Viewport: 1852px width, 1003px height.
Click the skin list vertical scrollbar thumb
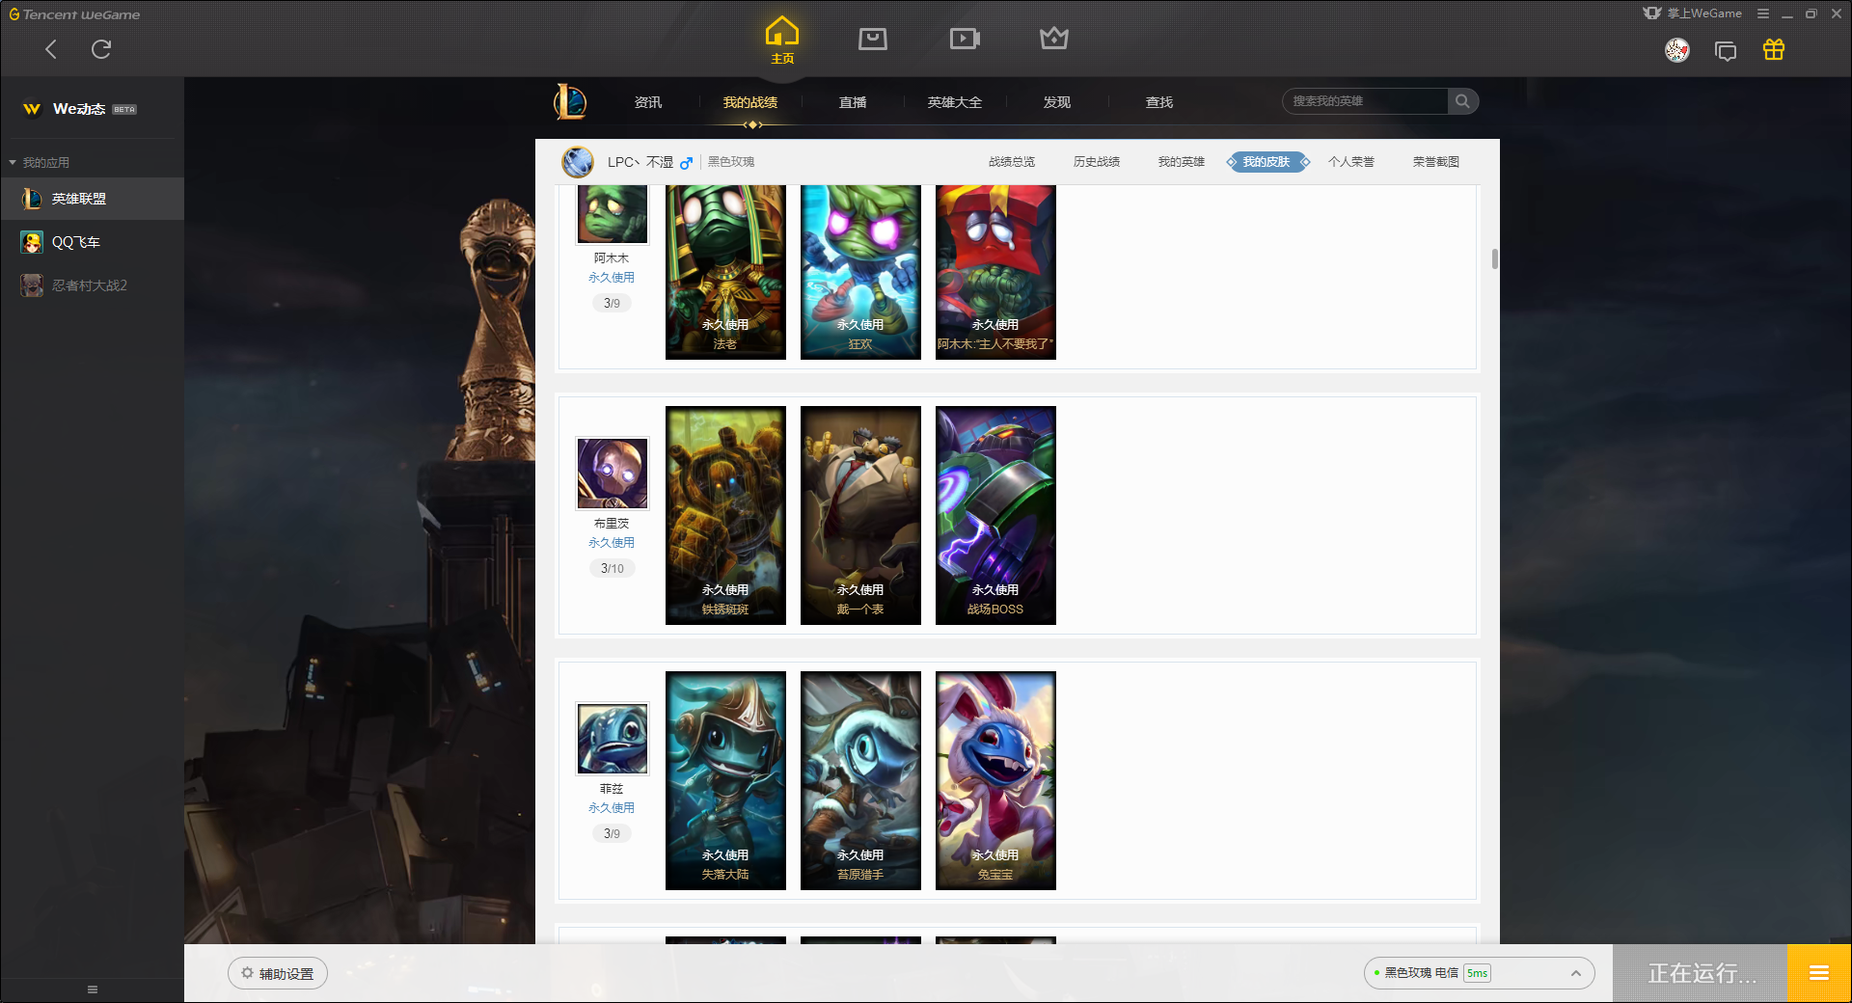tap(1495, 258)
